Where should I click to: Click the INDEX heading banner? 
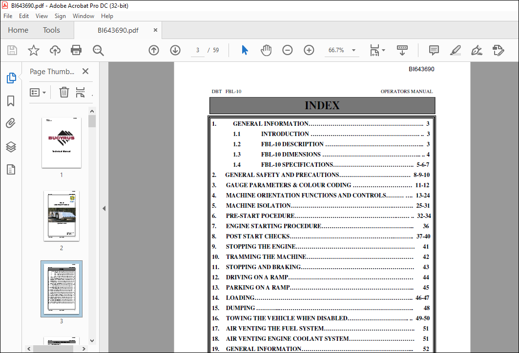point(322,105)
